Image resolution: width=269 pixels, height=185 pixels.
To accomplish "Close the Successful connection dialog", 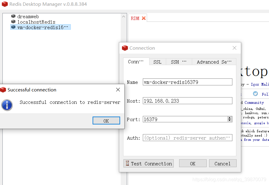I will (118, 90).
